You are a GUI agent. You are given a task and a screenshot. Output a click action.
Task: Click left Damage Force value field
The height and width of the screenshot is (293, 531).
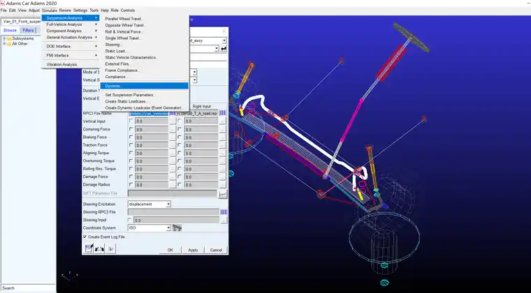152,176
